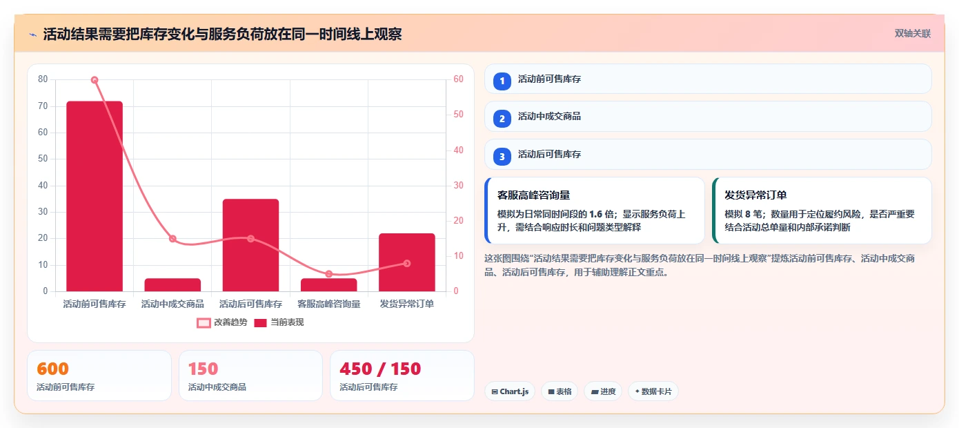Select the 数据卡片 tag

[x=653, y=391]
